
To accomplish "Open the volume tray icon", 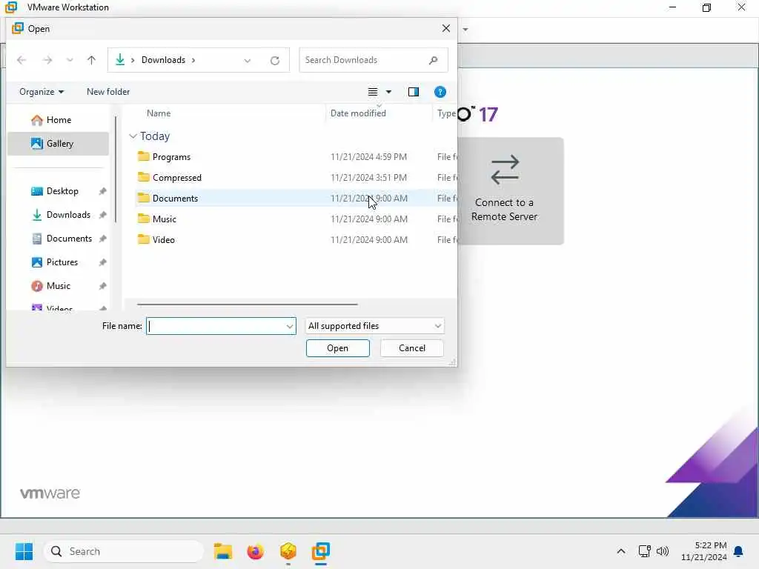I will (662, 551).
